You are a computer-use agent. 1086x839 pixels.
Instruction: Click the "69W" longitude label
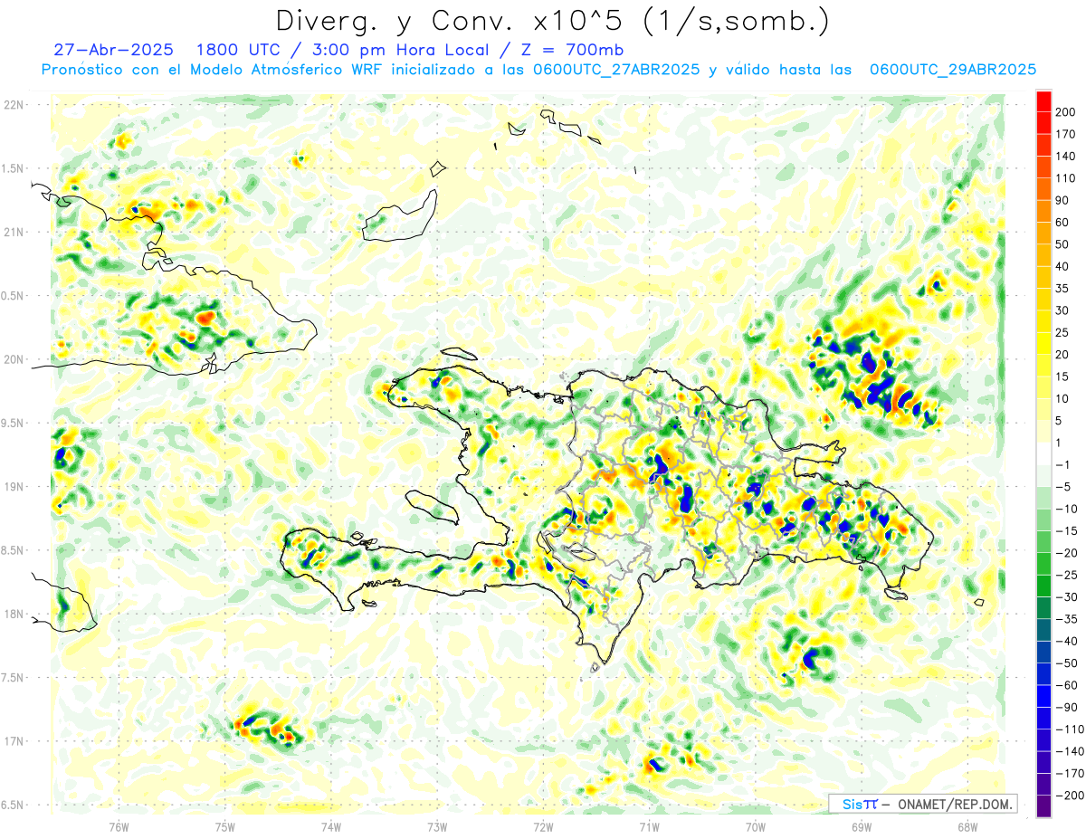coord(862,827)
